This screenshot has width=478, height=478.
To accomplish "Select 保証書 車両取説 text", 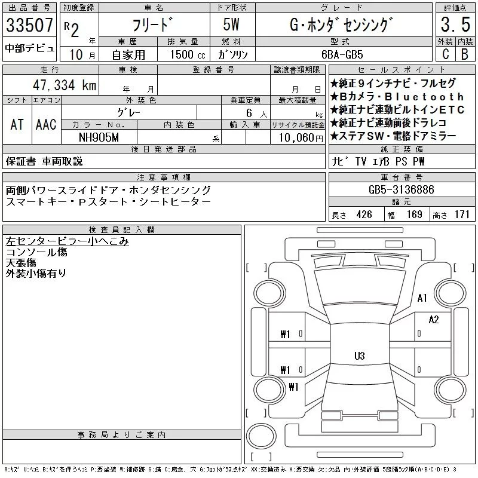I will [44, 161].
